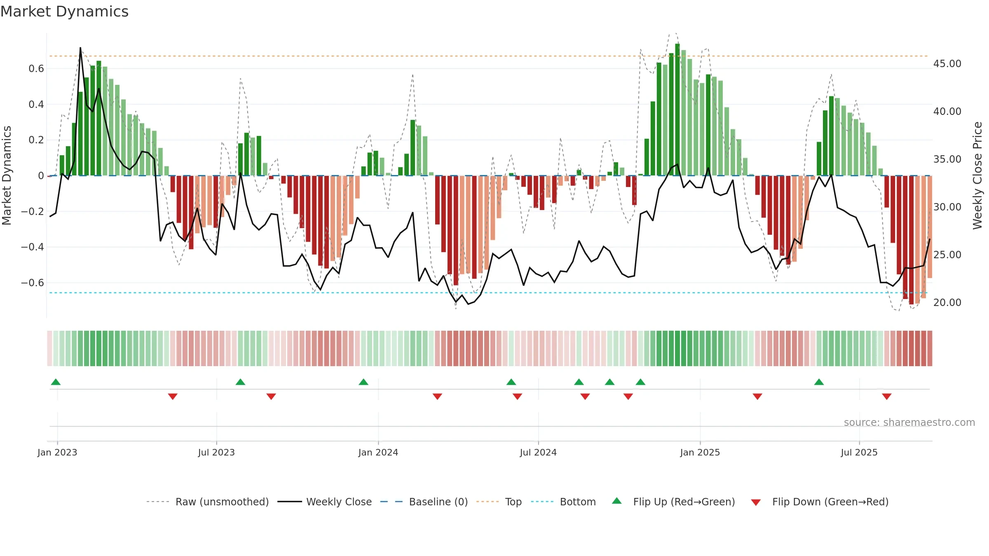Select the first red flip-down marker before Jul 2023
Viewport: 989px width, 556px height.
point(173,397)
